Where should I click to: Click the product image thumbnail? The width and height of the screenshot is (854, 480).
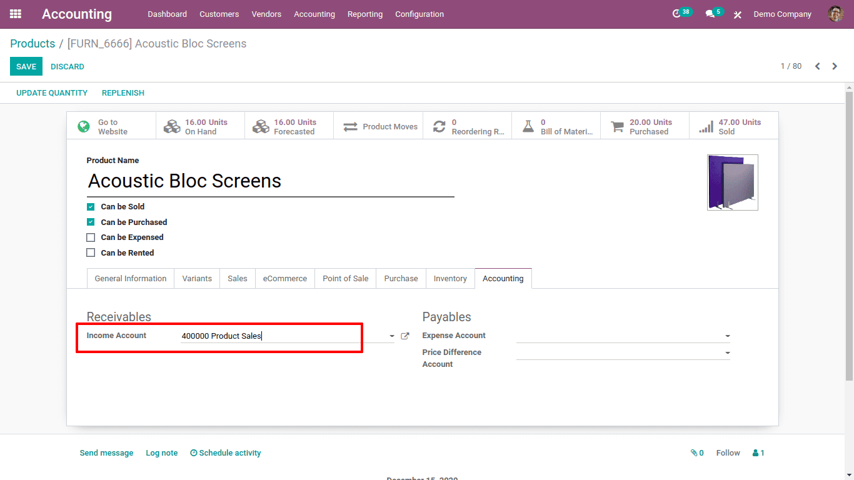click(733, 182)
